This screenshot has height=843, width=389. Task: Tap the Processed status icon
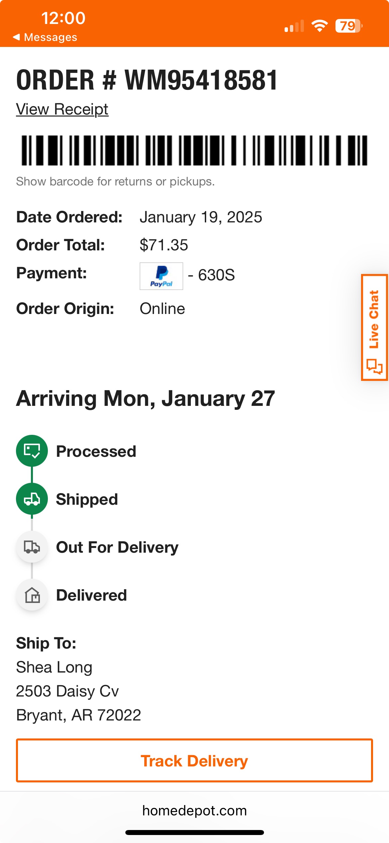point(32,451)
